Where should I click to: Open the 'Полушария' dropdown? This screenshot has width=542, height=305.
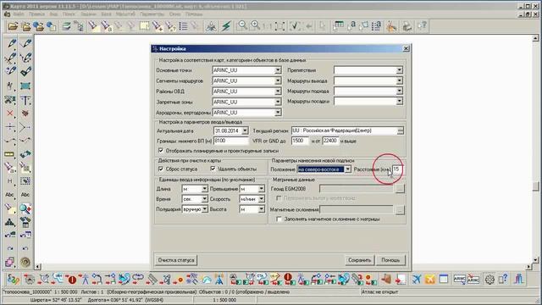[x=205, y=209]
